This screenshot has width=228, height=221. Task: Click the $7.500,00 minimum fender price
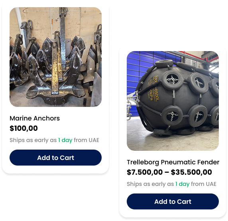(x=145, y=172)
